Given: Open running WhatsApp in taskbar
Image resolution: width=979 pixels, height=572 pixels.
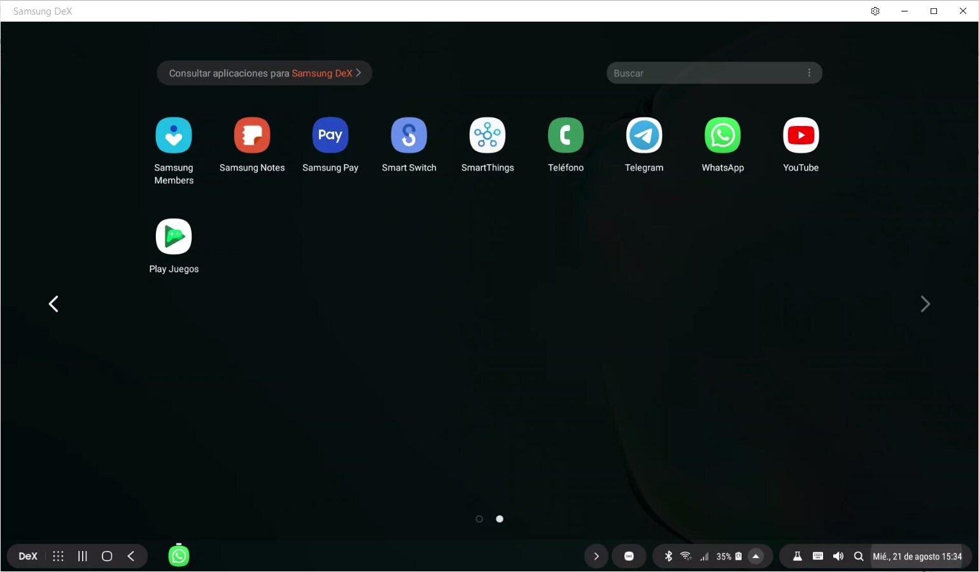Looking at the screenshot, I should (x=179, y=556).
